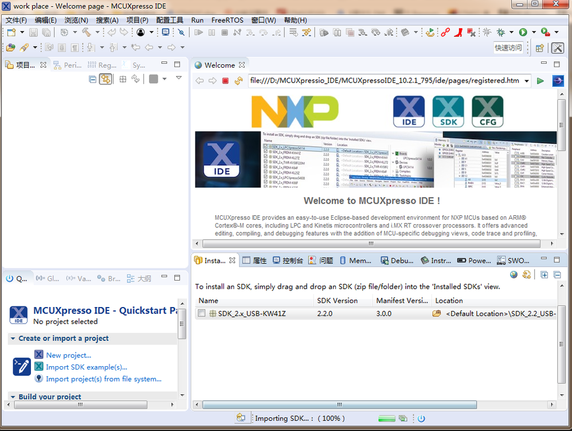Open the Build hammer dropdown arrow
The height and width of the screenshot is (431, 572).
coord(97,33)
